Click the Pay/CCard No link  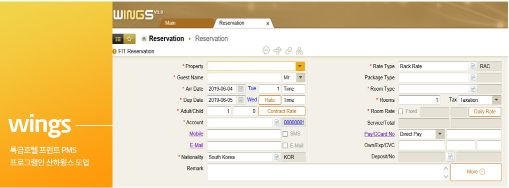pyautogui.click(x=379, y=134)
